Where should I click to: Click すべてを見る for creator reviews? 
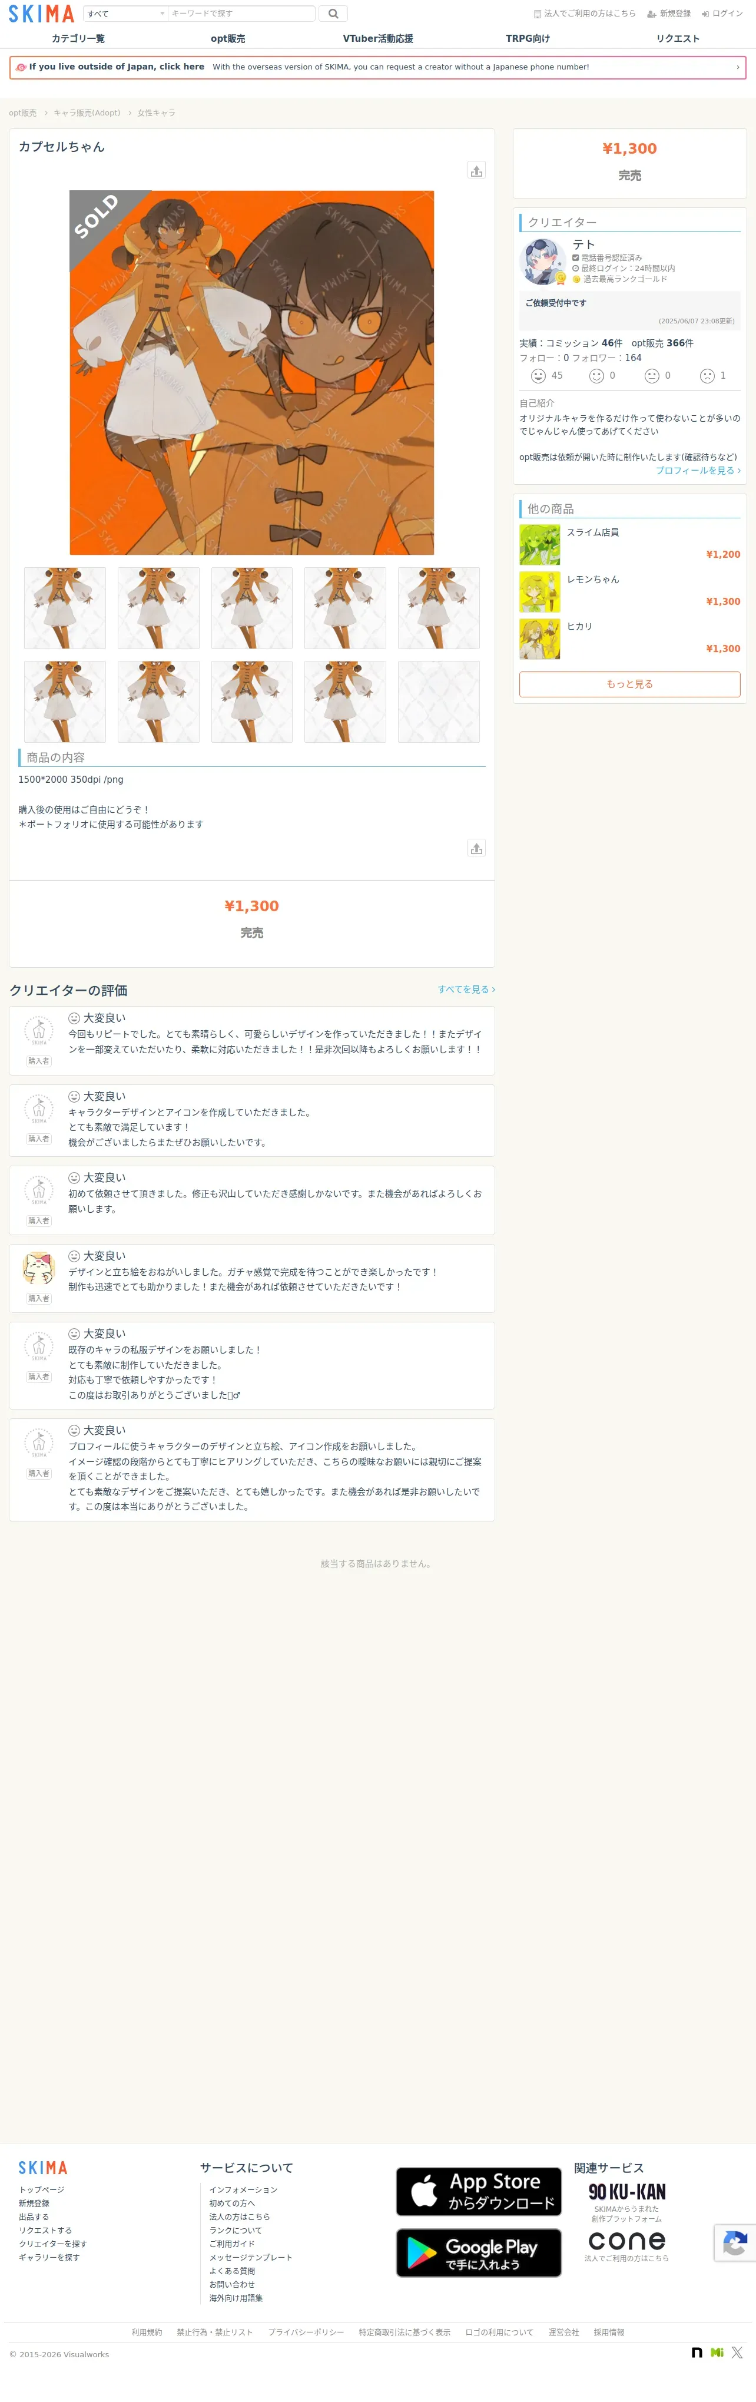click(466, 990)
